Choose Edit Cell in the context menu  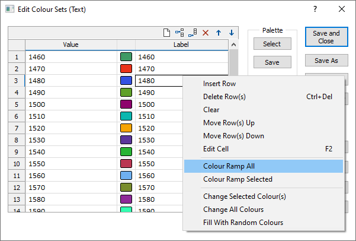click(x=264, y=149)
